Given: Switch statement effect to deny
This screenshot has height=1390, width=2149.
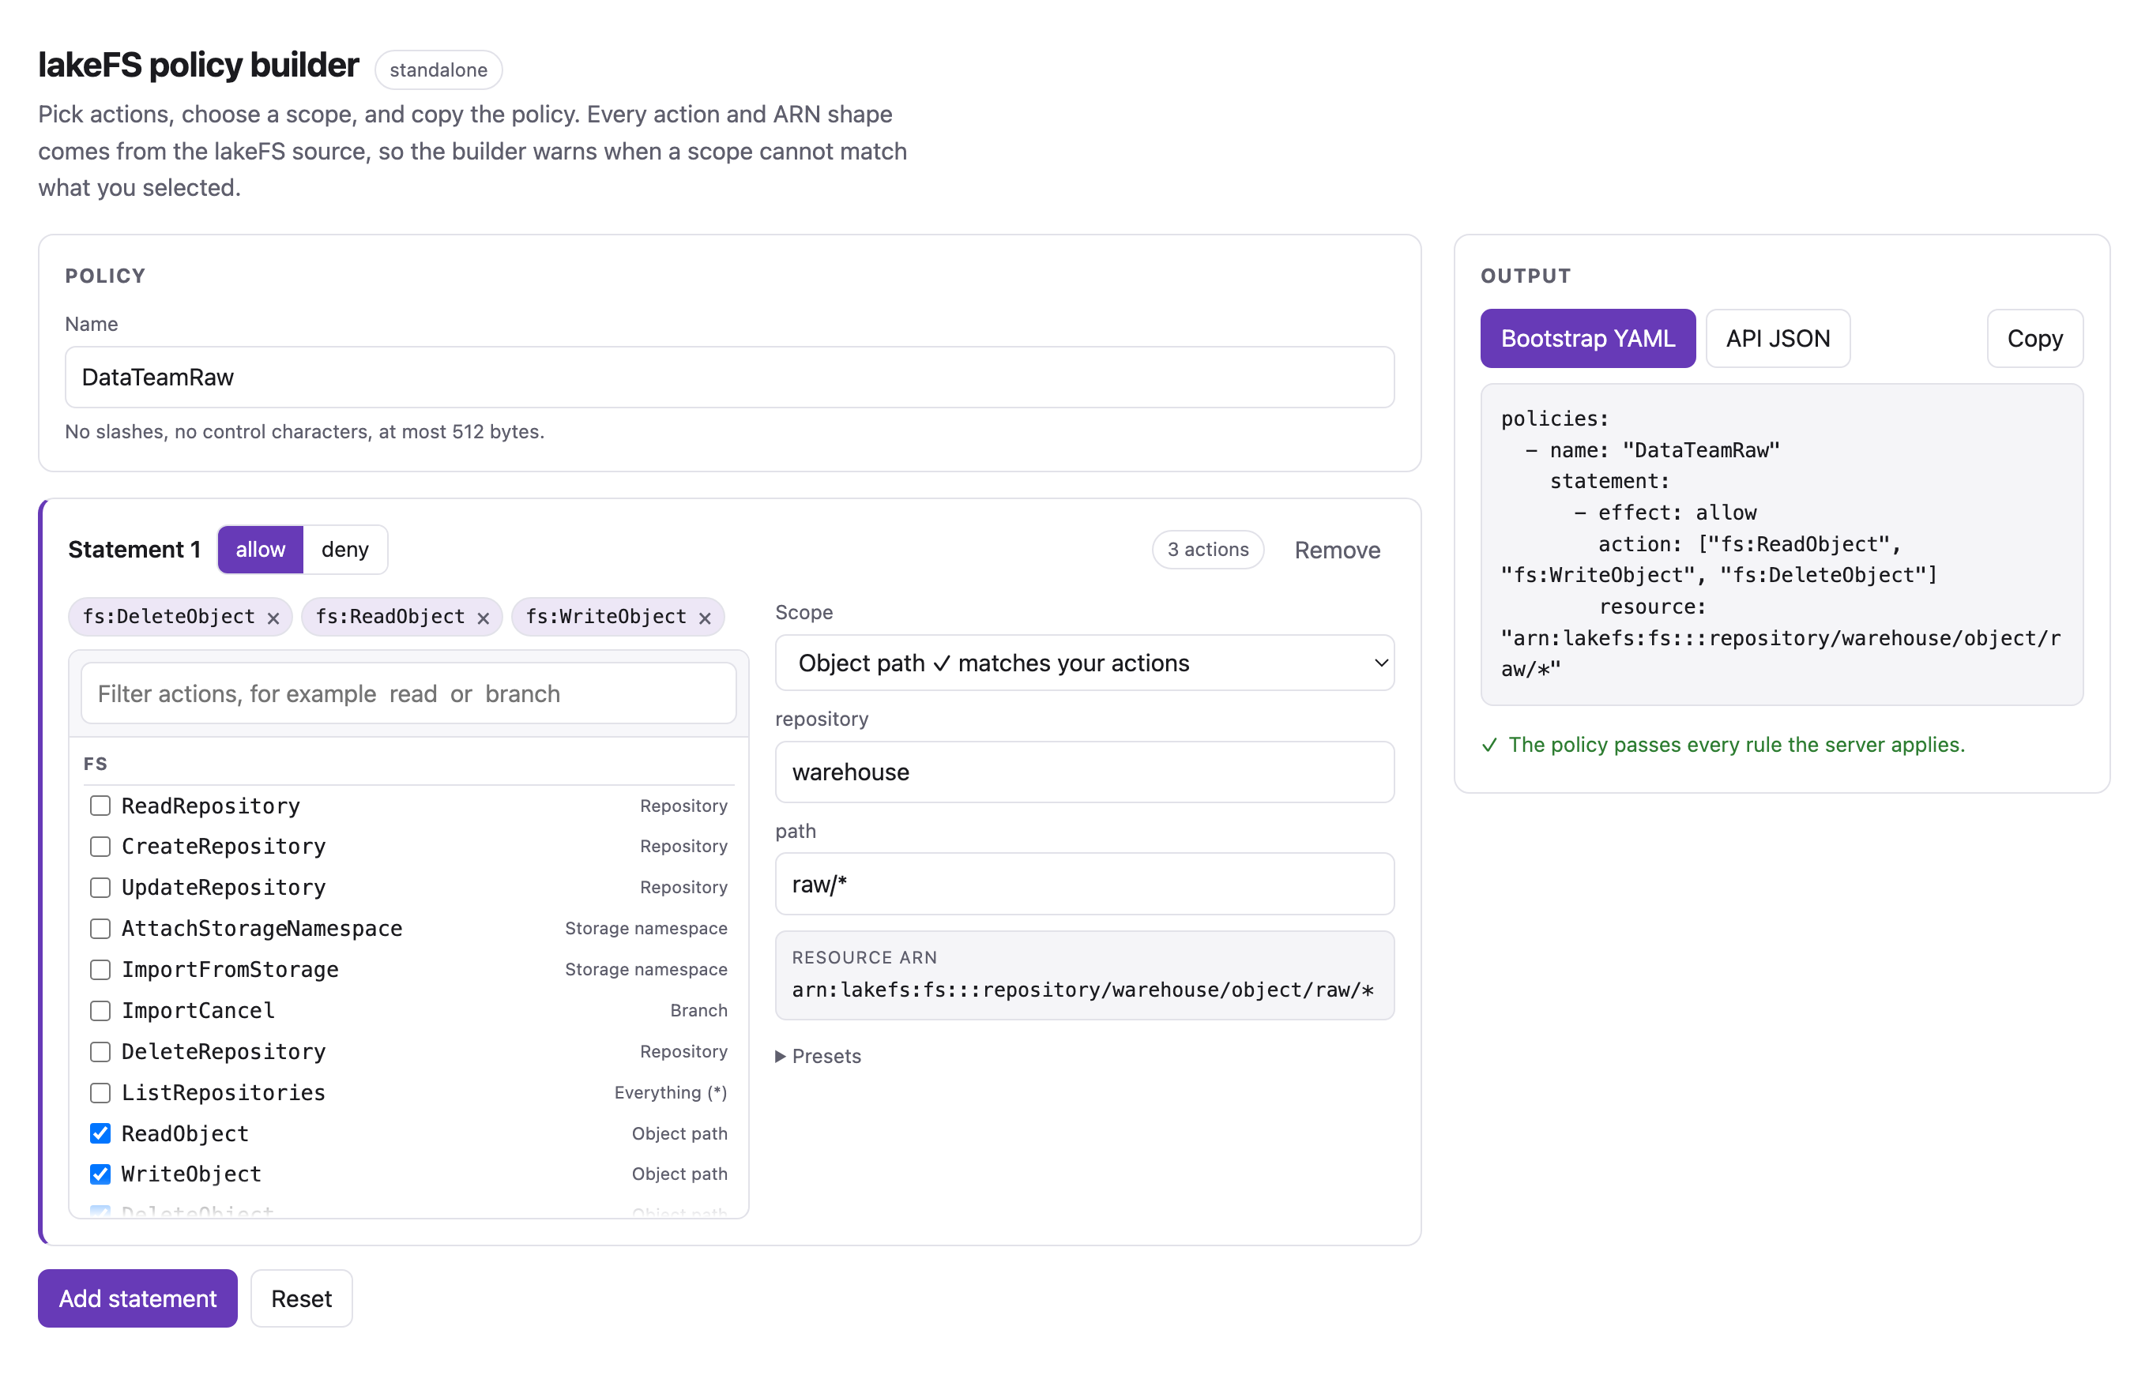Looking at the screenshot, I should click(x=345, y=550).
